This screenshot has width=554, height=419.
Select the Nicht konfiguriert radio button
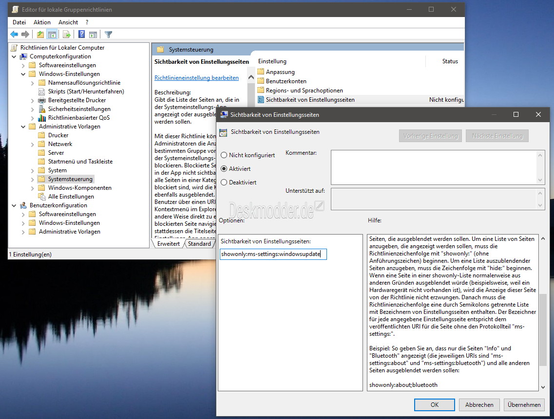[x=224, y=155]
